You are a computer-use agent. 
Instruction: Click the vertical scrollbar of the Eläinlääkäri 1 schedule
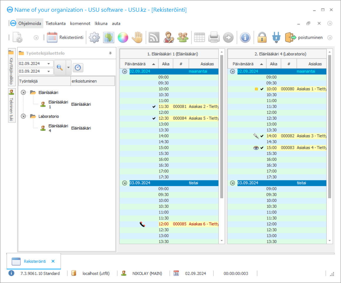222,127
